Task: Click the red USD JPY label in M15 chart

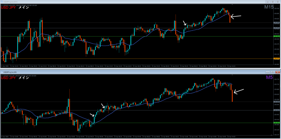Action: (8, 8)
